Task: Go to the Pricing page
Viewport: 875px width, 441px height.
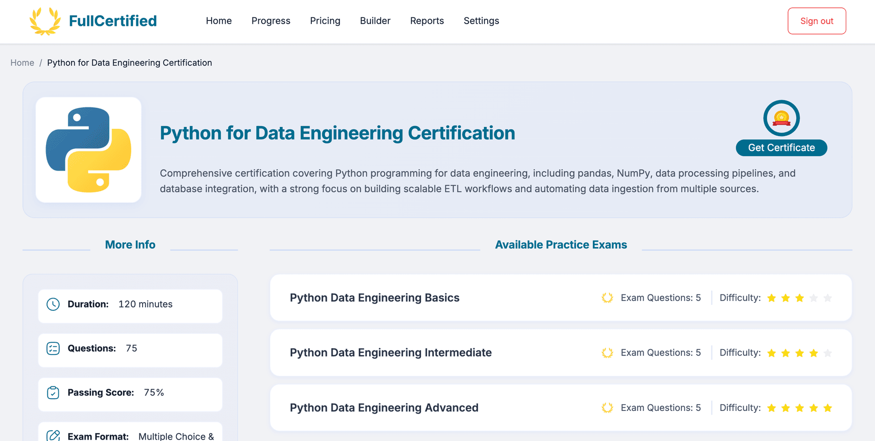Action: coord(325,21)
